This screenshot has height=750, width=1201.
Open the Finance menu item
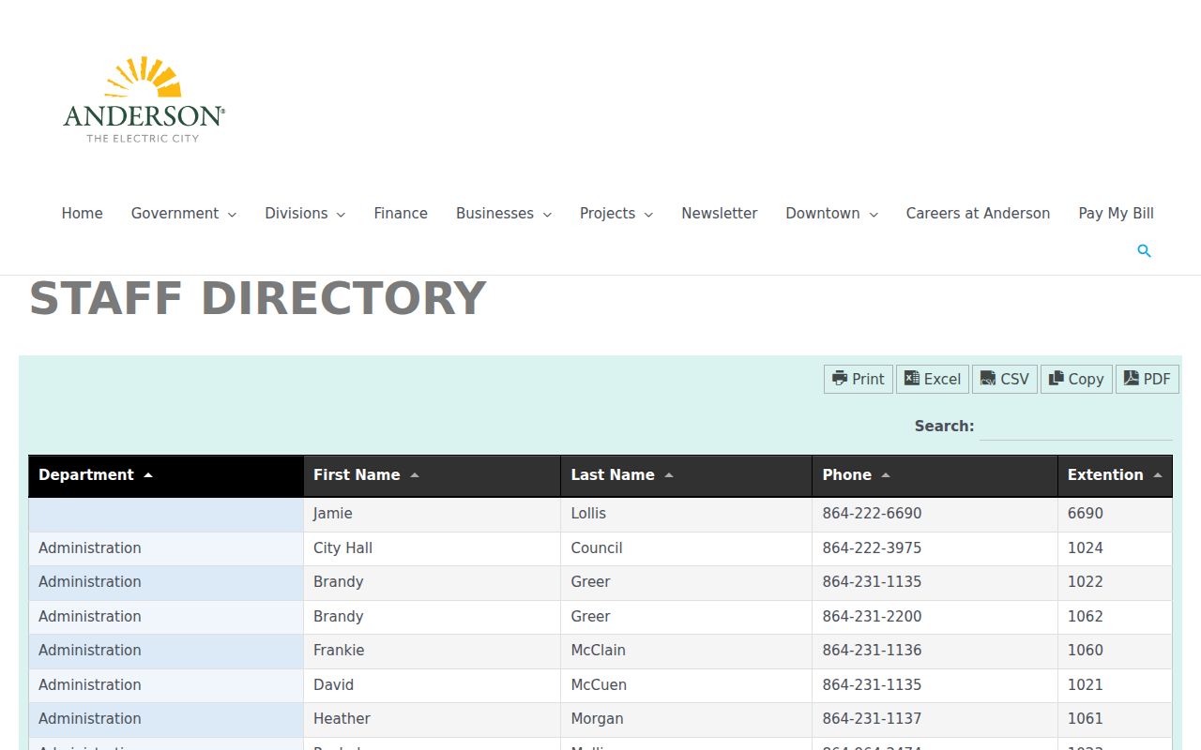coord(401,214)
